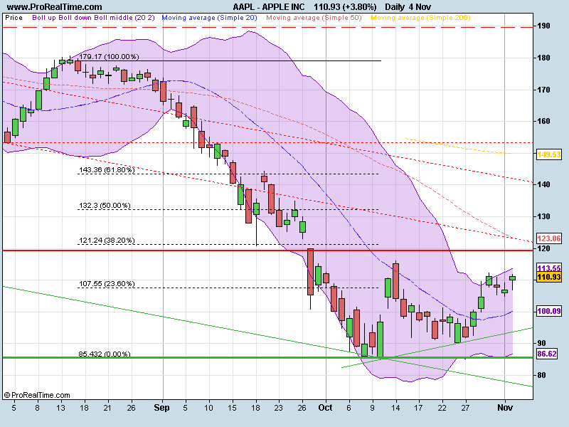Image resolution: width=569 pixels, height=427 pixels.
Task: Select the 27 date axis label
Action: [466, 408]
